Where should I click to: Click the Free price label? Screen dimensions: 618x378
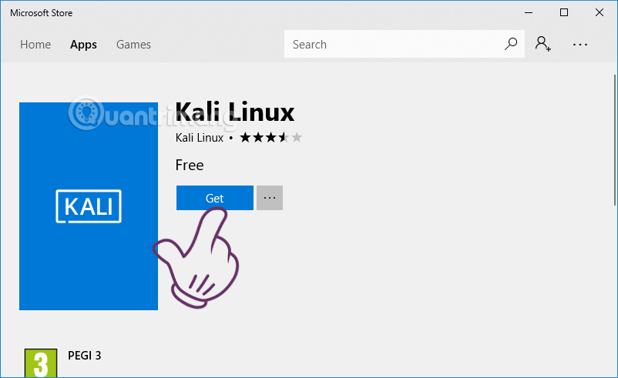[x=190, y=165]
